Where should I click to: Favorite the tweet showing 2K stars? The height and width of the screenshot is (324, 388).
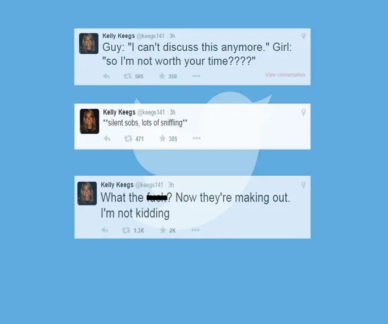162,230
